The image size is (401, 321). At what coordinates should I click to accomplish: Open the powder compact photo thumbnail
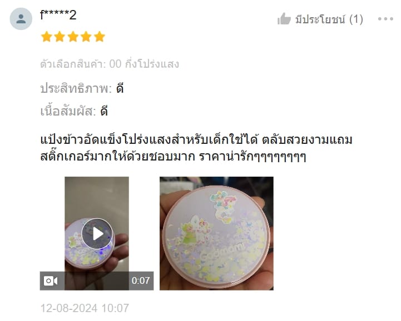[x=216, y=233]
